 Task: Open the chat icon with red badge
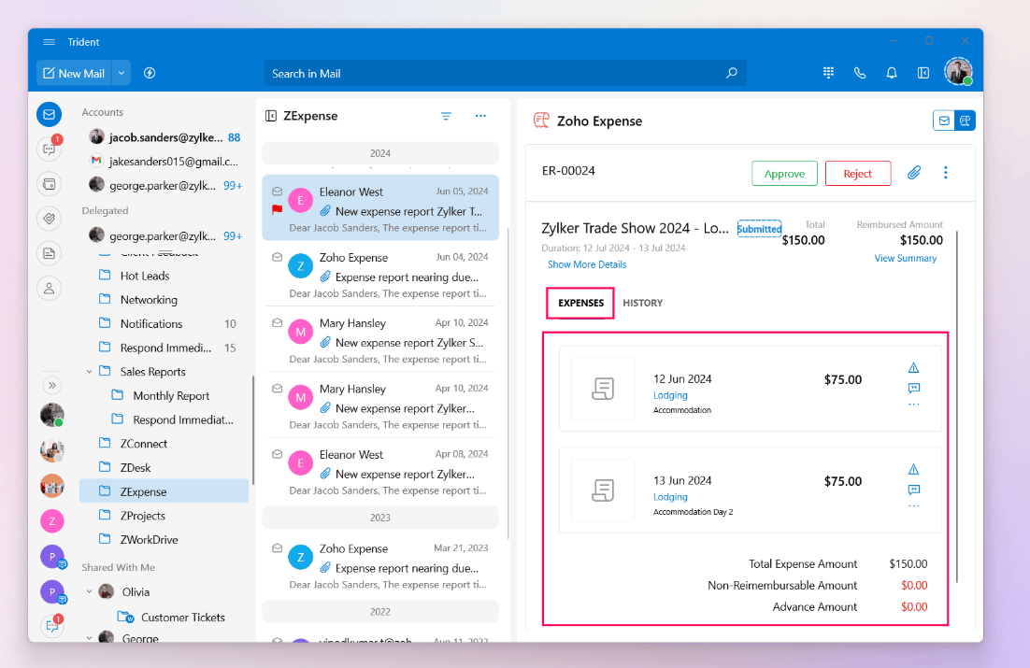pyautogui.click(x=50, y=149)
